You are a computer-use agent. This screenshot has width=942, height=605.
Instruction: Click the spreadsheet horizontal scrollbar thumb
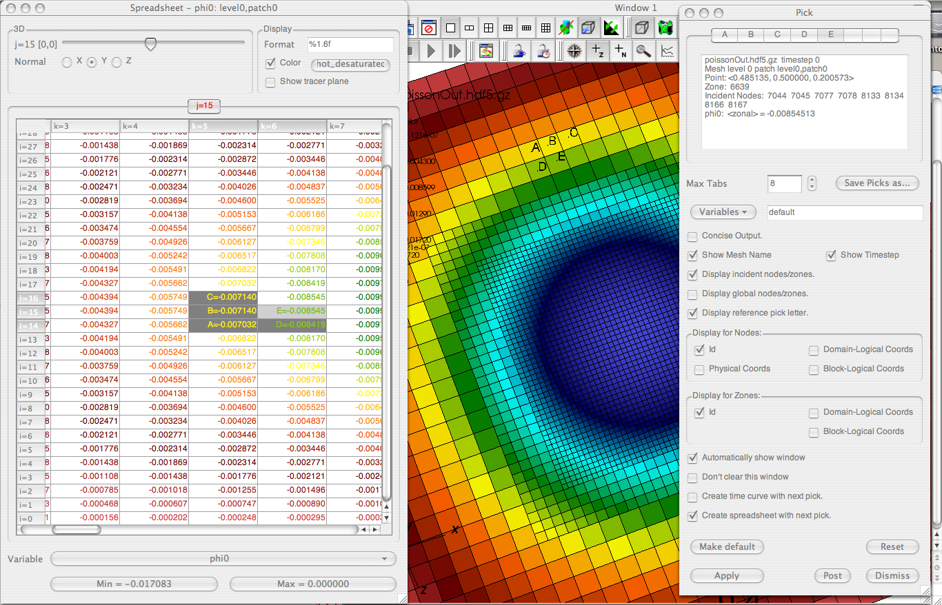click(77, 530)
